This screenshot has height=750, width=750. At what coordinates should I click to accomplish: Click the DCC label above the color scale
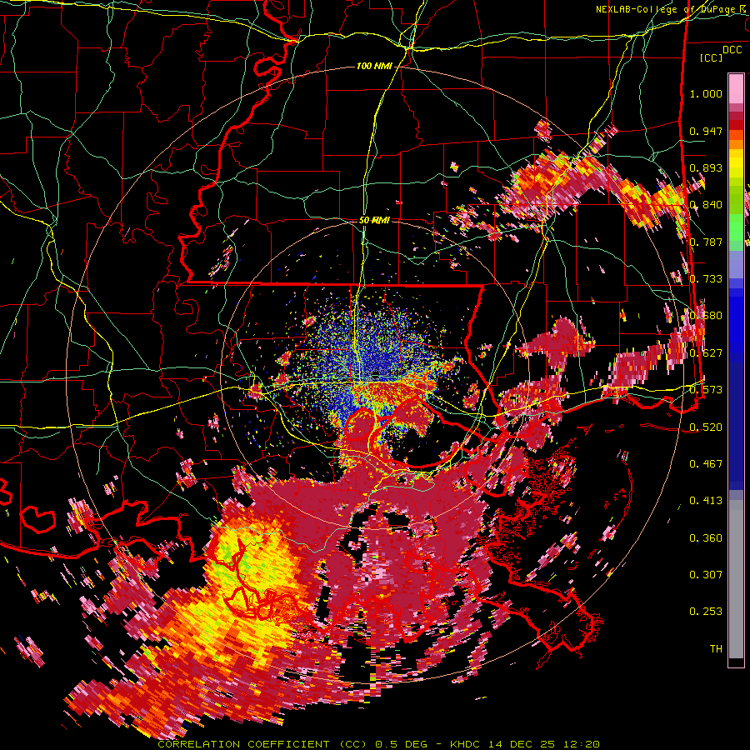(x=732, y=50)
